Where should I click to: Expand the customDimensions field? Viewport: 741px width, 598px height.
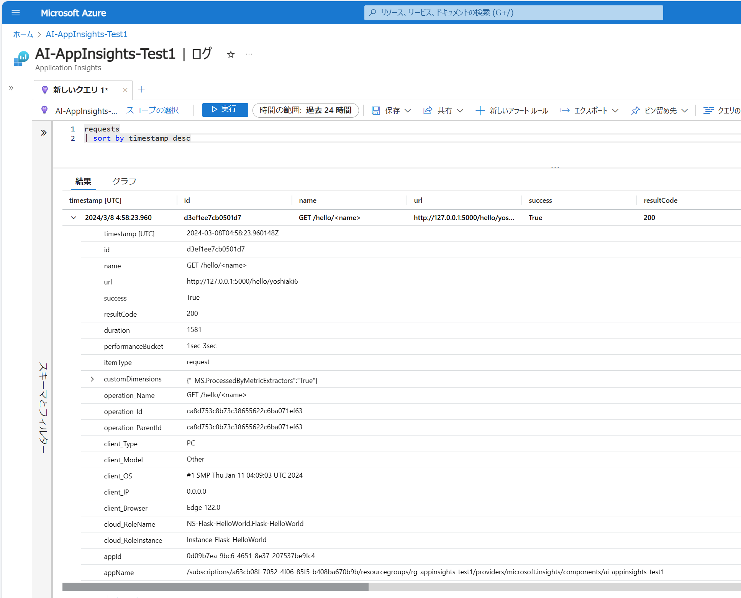(x=92, y=379)
